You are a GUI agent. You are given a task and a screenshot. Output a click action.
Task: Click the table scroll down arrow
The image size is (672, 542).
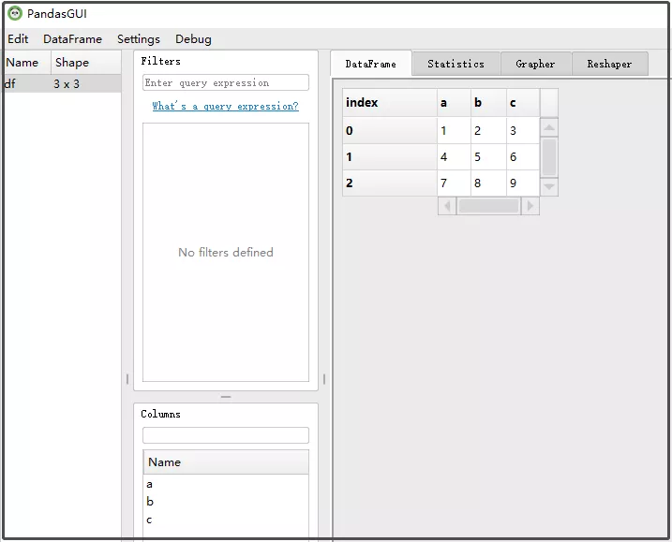(549, 186)
